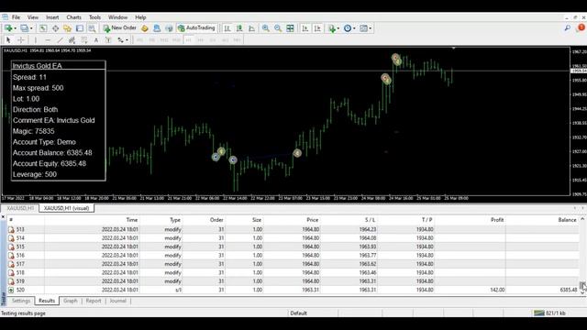
Task: Click the Profiles icon in the toolbar
Action: (x=25, y=28)
